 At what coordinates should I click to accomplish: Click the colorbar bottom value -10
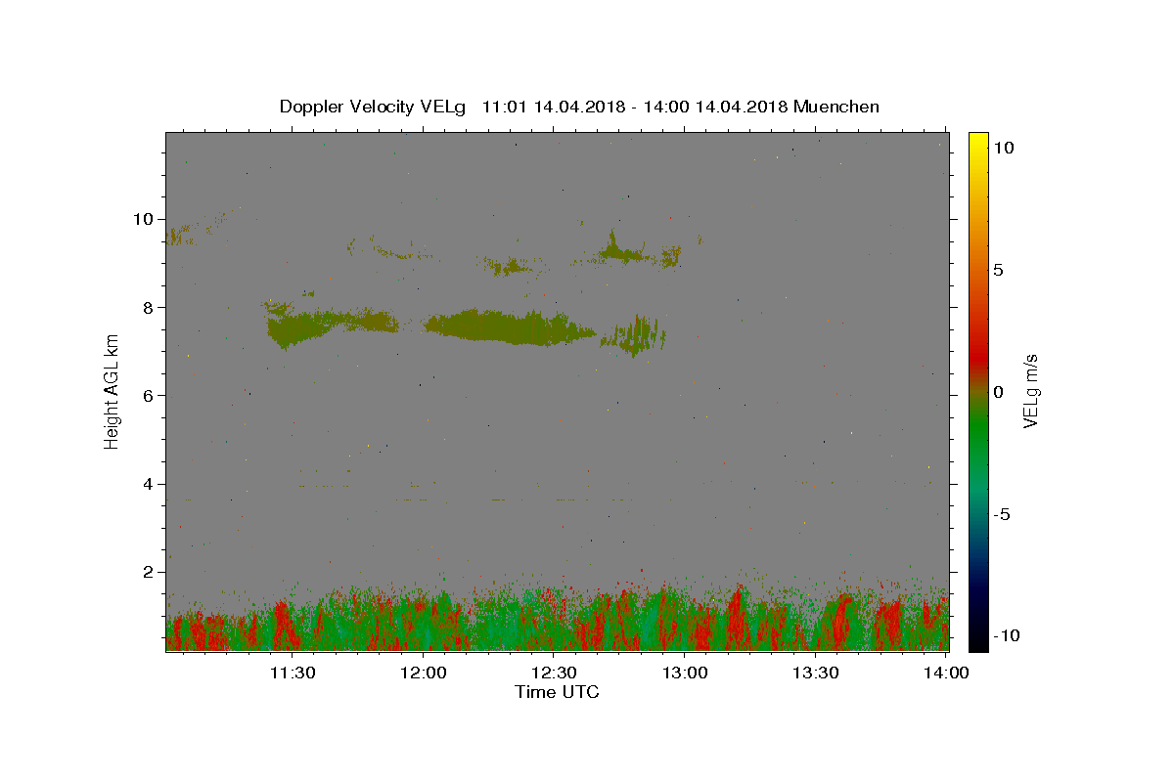1005,635
